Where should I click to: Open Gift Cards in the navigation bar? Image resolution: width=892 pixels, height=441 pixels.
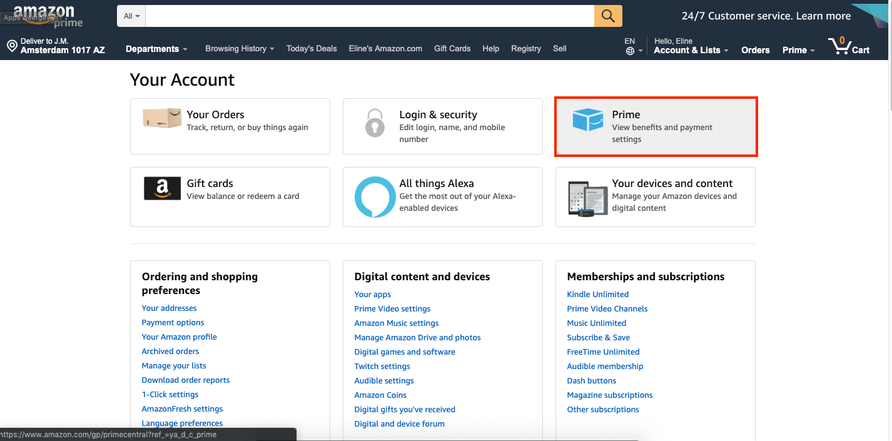[x=452, y=48]
